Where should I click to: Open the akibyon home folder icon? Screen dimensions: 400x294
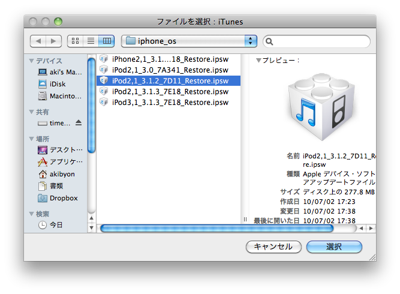(43, 174)
